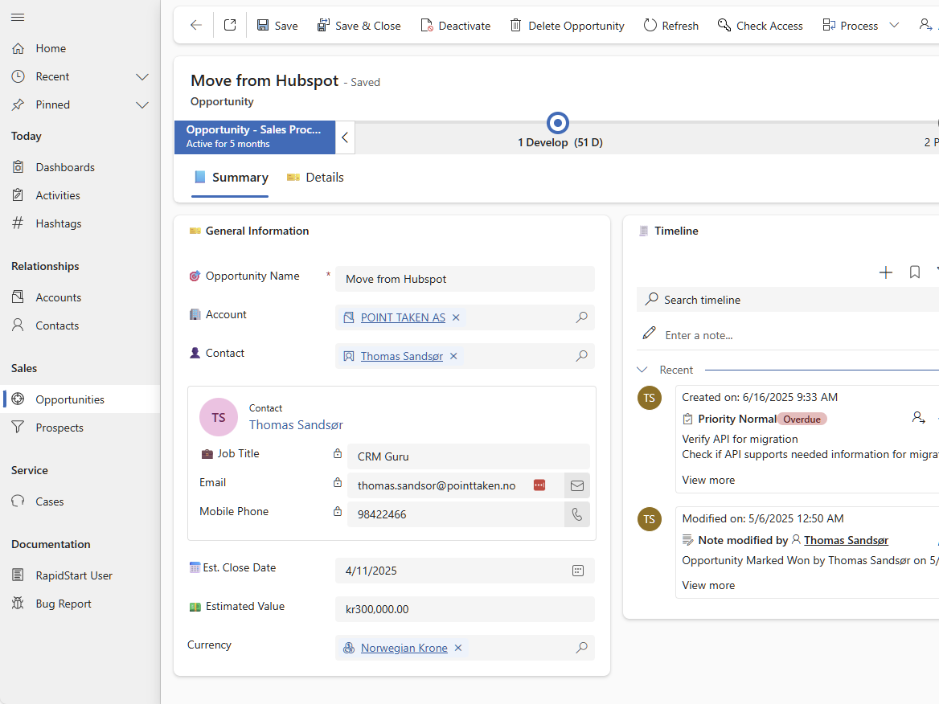The image size is (939, 704).
Task: Remove Norwegian Krone currency selection
Action: click(458, 648)
